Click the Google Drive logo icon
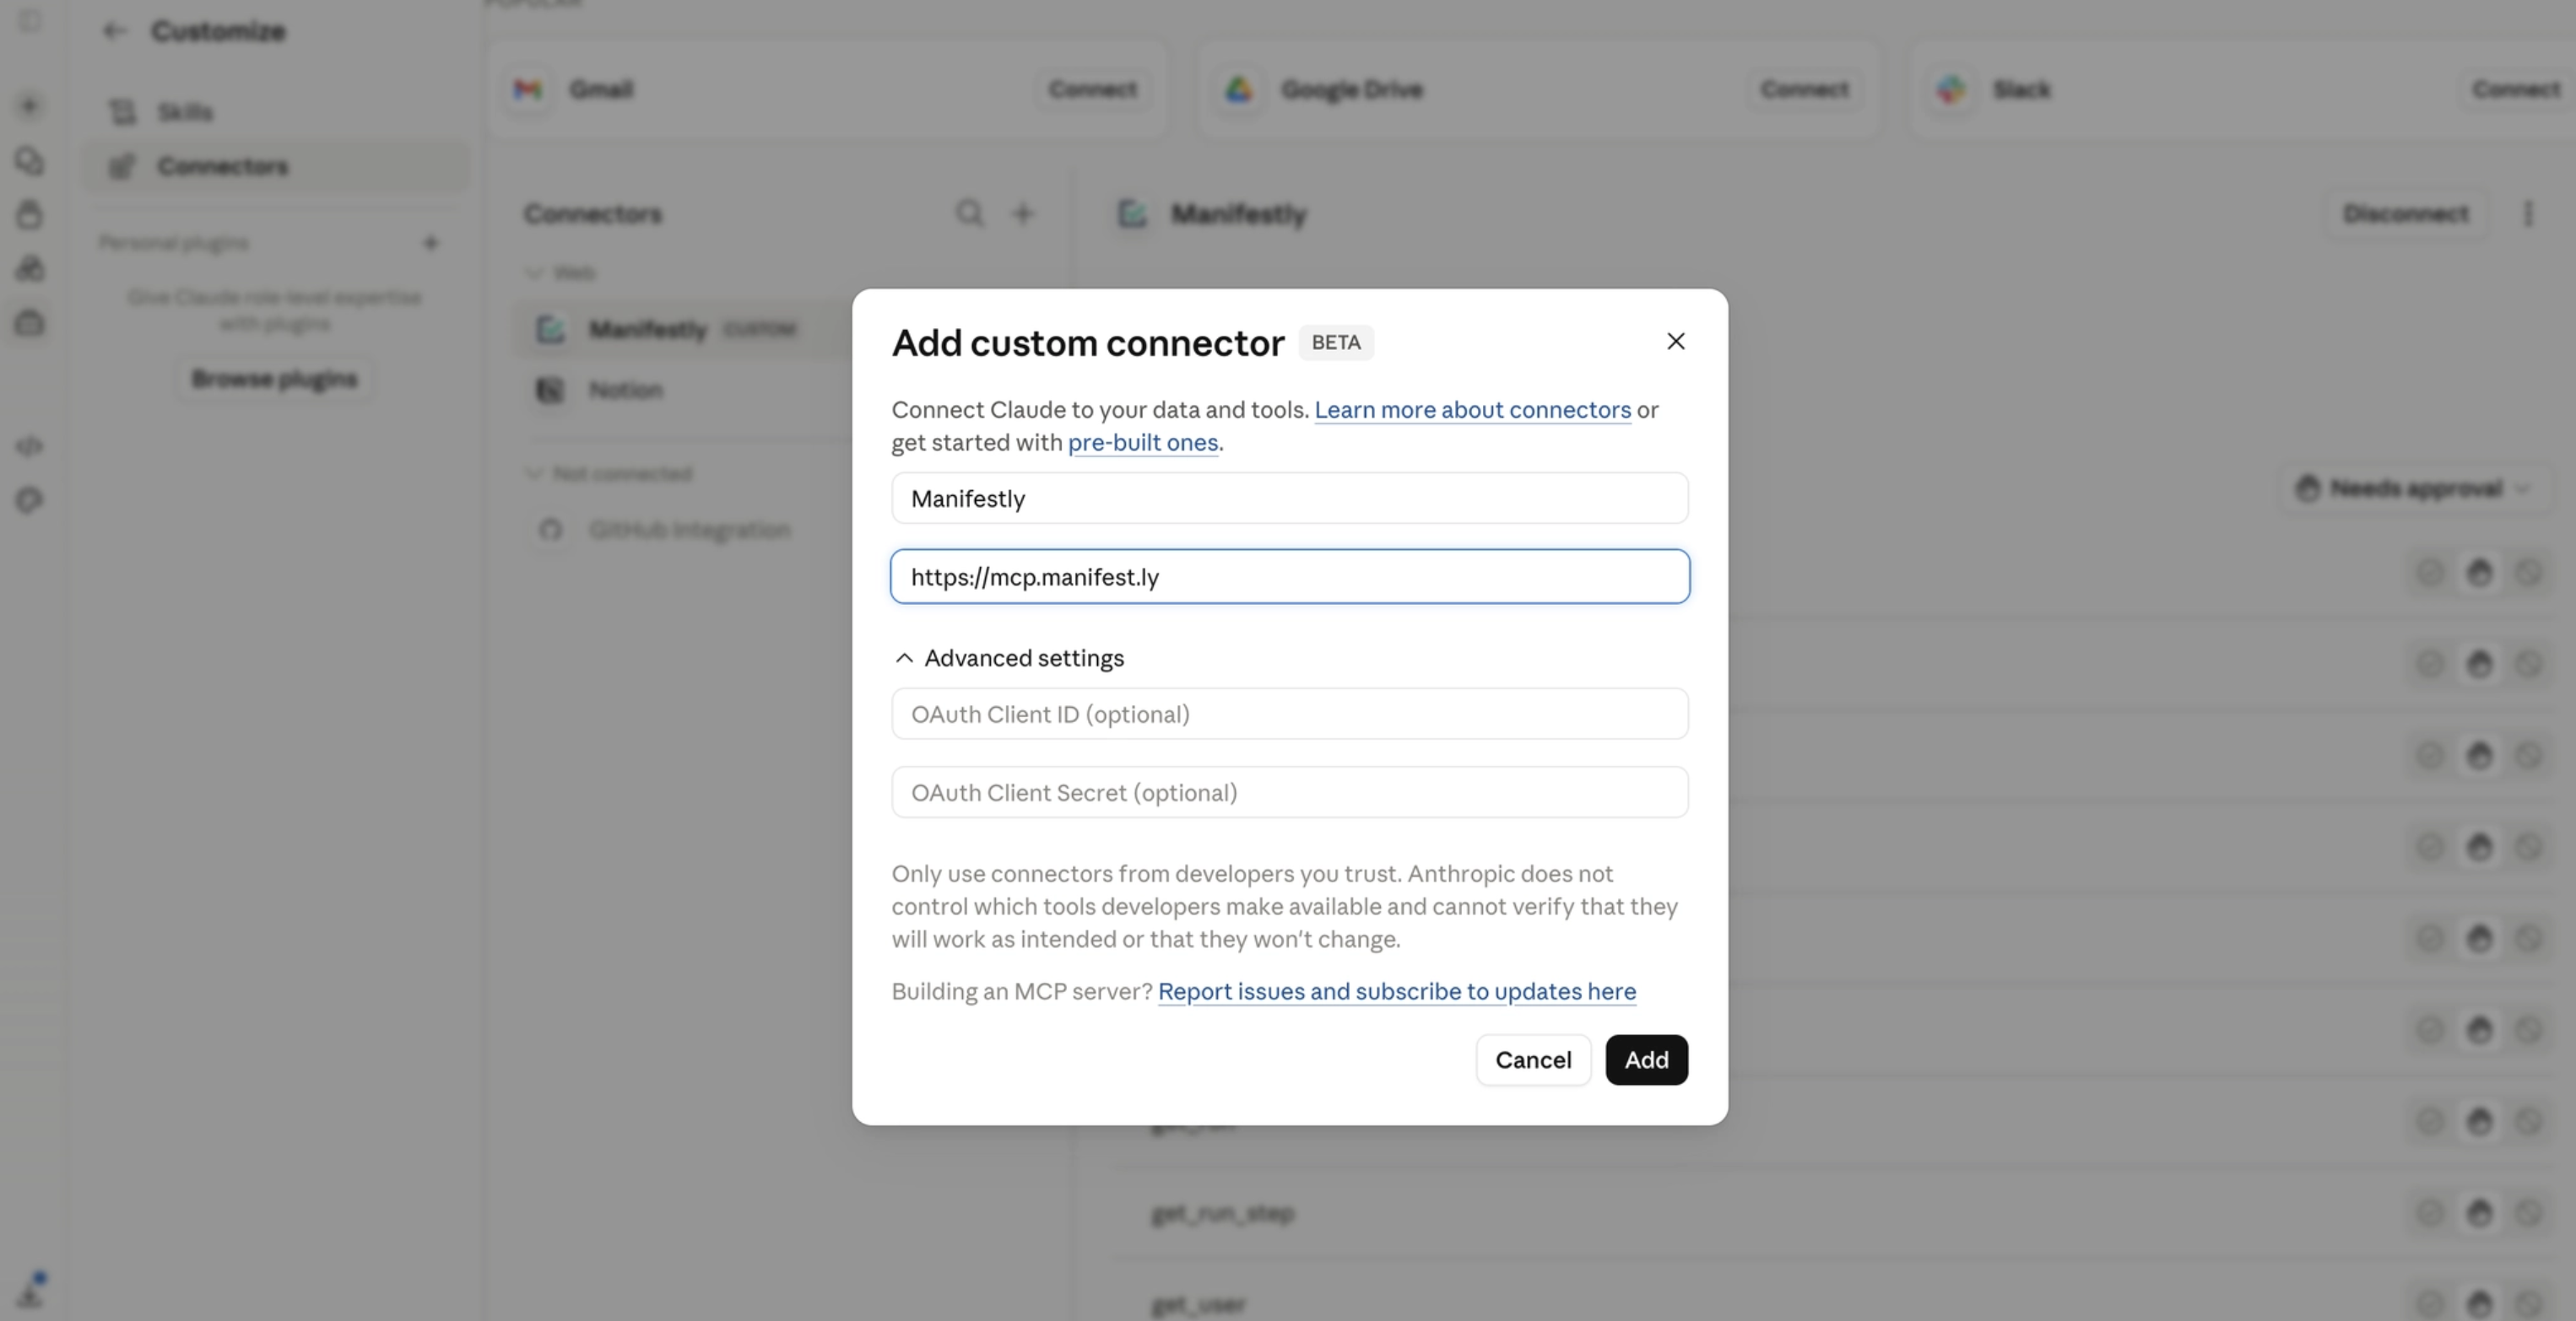The height and width of the screenshot is (1321, 2576). pyautogui.click(x=1239, y=90)
